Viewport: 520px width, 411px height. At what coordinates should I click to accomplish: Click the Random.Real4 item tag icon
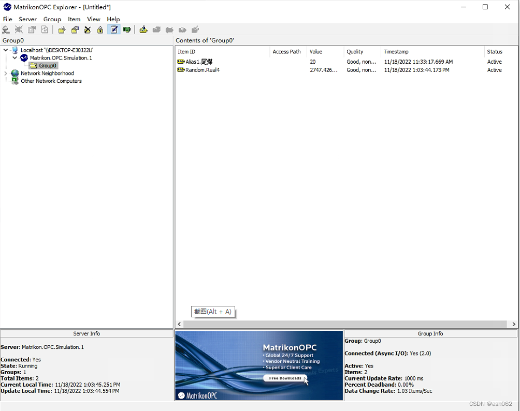181,69
